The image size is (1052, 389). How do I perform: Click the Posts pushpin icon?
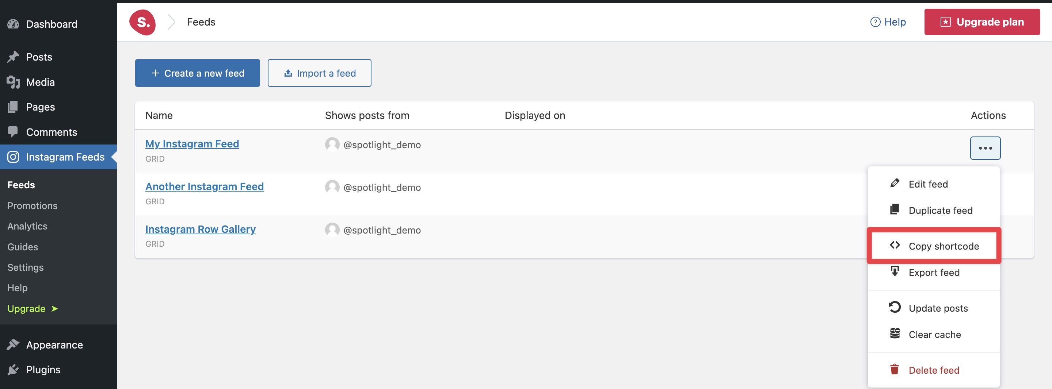coord(13,57)
